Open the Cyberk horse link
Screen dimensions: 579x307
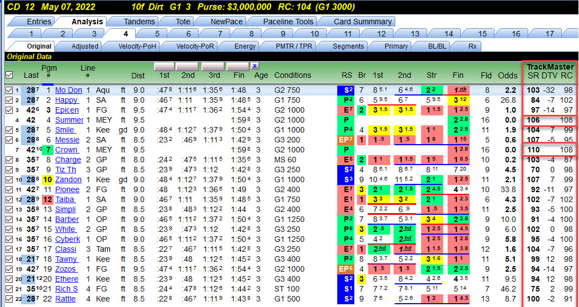pyautogui.click(x=67, y=240)
